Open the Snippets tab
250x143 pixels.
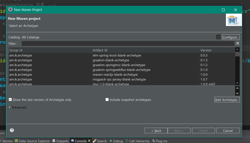coord(60,141)
